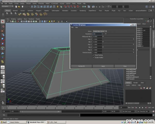The image size is (155, 124).
Task: Click Close button in Particle Fill Options
Action: (125, 66)
